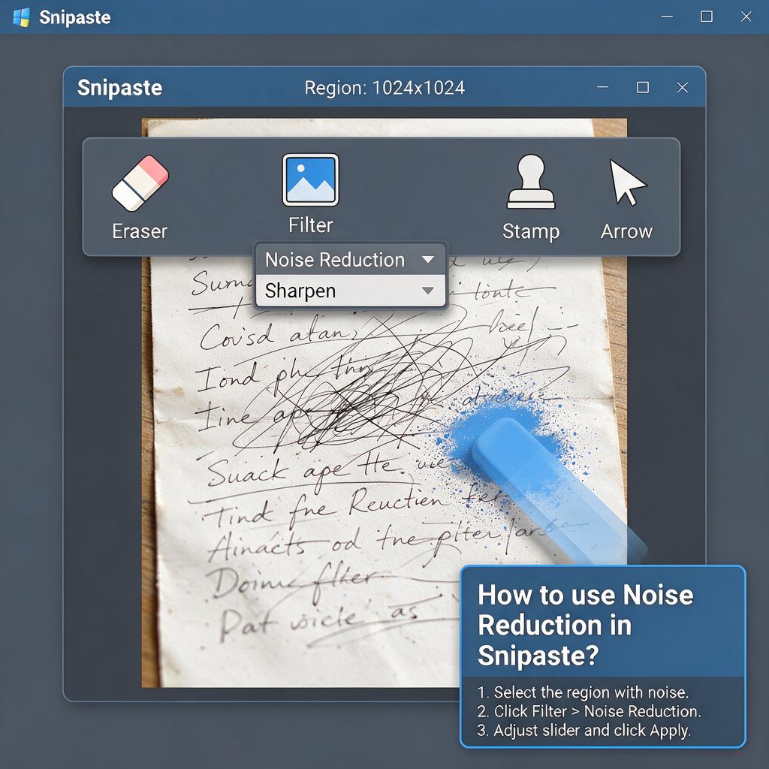Minimize the outer Snipaste application window
Screen dimensions: 769x769
(x=667, y=17)
